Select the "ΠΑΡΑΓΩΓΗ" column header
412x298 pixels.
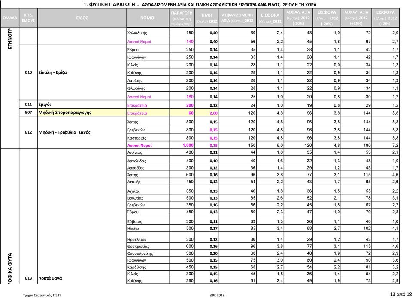[182, 18]
